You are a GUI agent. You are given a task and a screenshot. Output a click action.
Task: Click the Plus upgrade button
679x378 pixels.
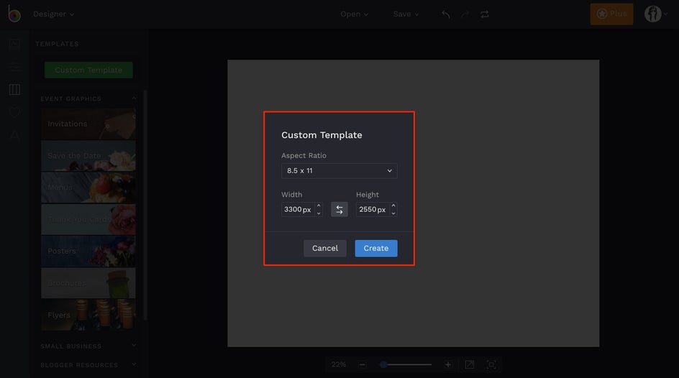[x=611, y=14]
